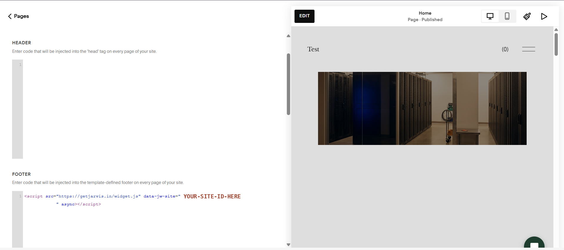Open the site styles paintbrush icon
Viewport: 564px width, 250px height.
527,16
